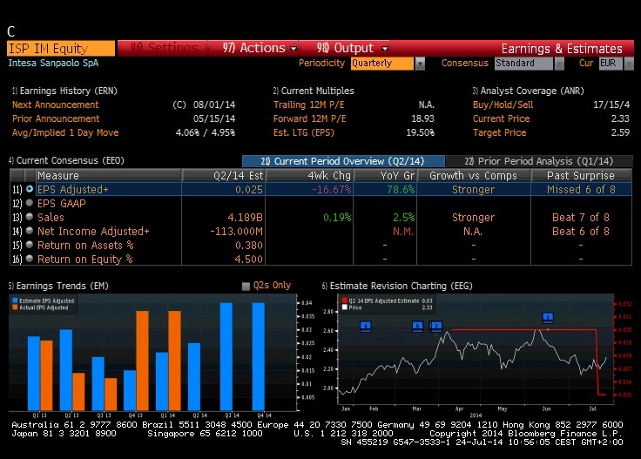This screenshot has width=641, height=459.
Task: Click event marker 4 on revision chart
Action: point(366,326)
